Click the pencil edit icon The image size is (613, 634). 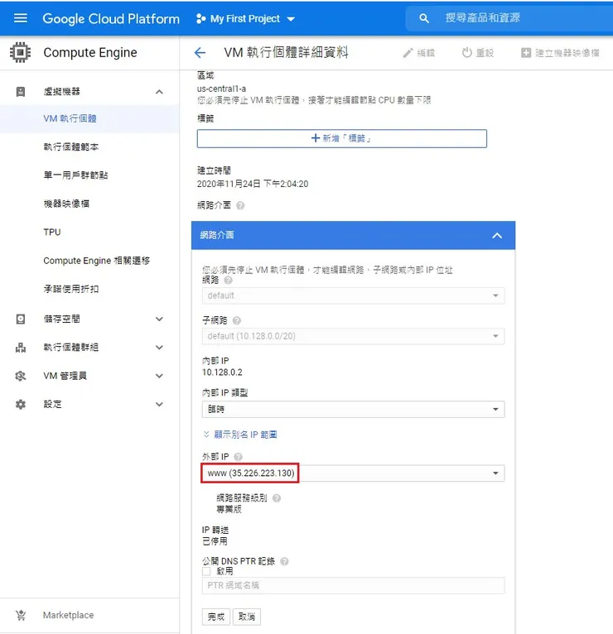click(408, 53)
